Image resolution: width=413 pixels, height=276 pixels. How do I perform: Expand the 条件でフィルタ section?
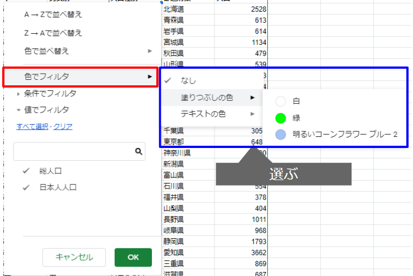point(50,94)
